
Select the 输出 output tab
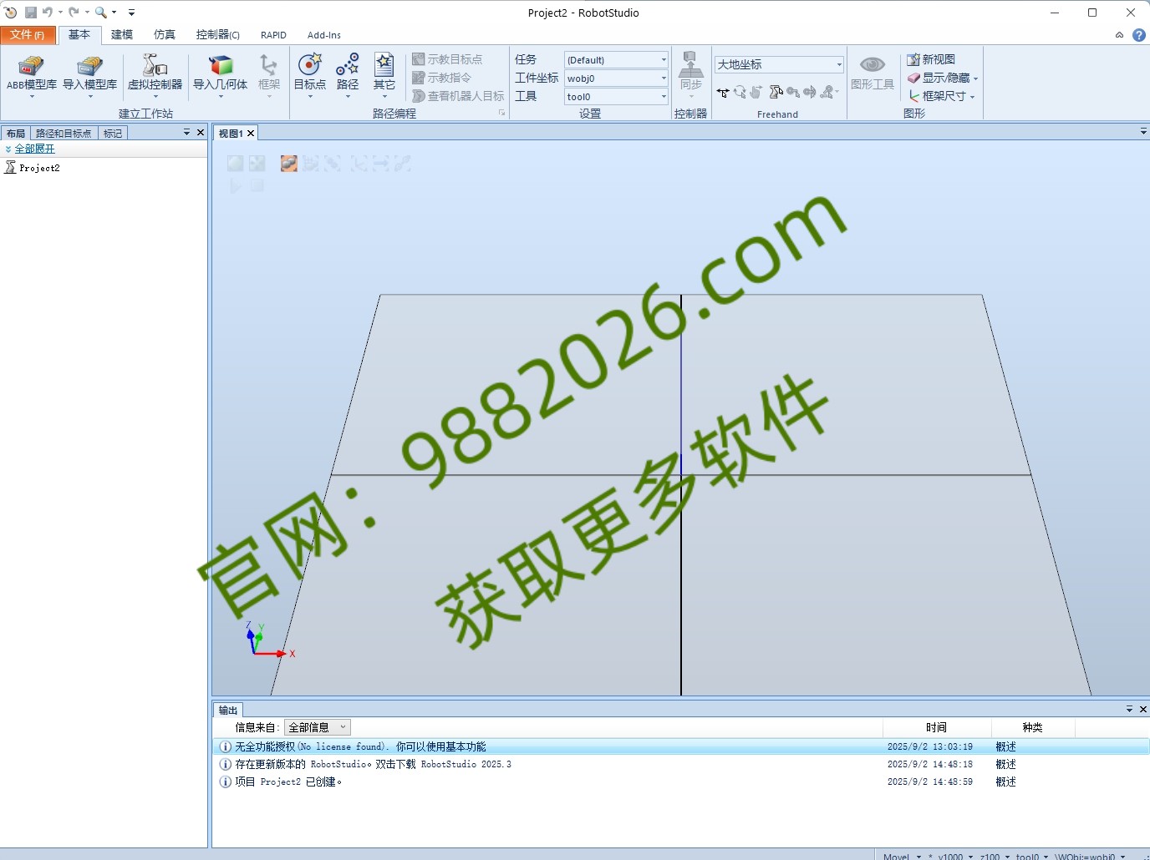click(228, 711)
